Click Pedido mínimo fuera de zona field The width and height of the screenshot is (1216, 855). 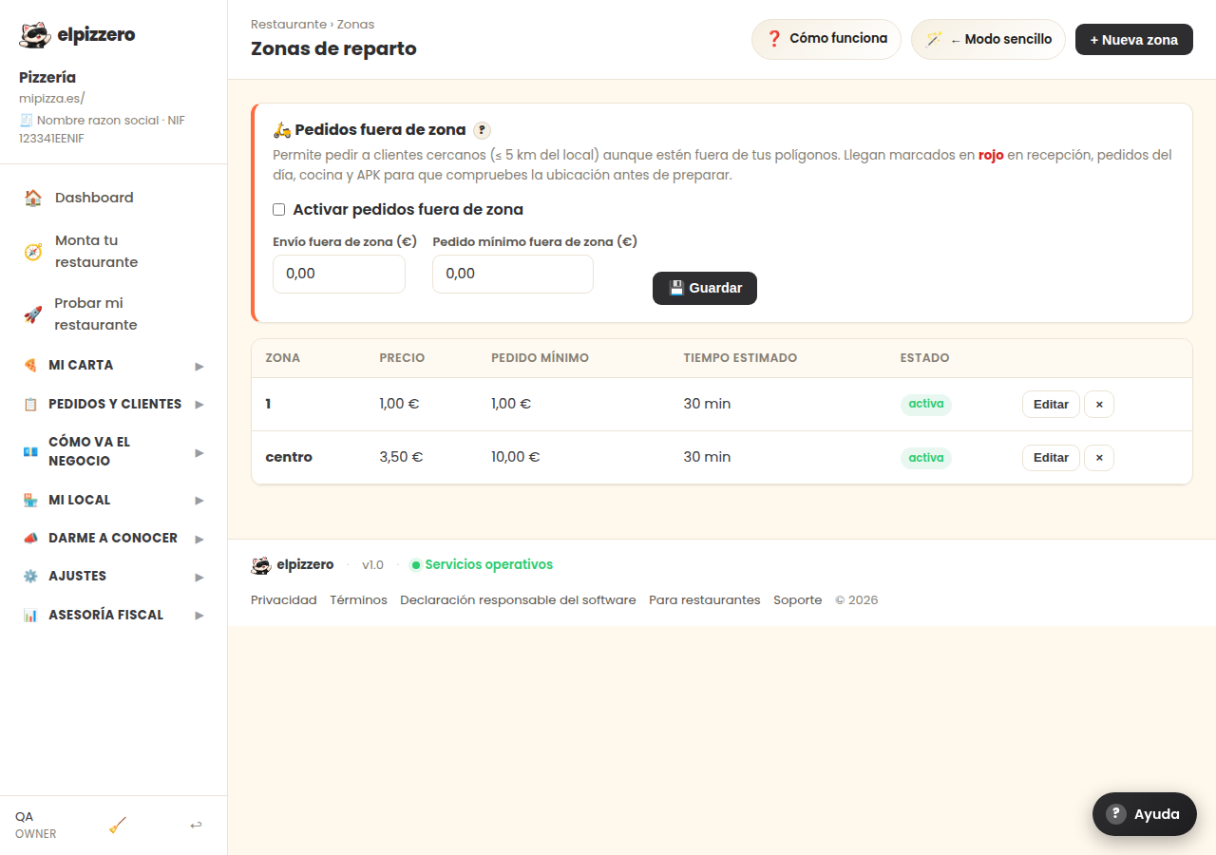pyautogui.click(x=513, y=274)
